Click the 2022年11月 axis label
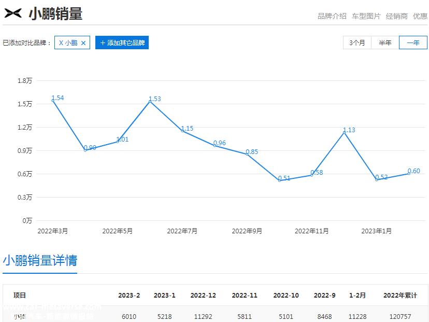The image size is (429, 322). pyautogui.click(x=311, y=231)
